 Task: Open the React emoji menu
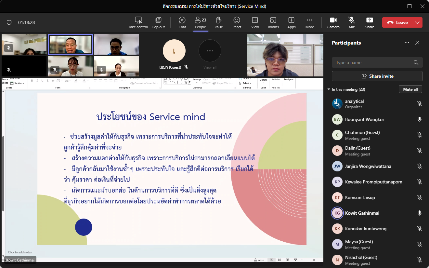237,22
